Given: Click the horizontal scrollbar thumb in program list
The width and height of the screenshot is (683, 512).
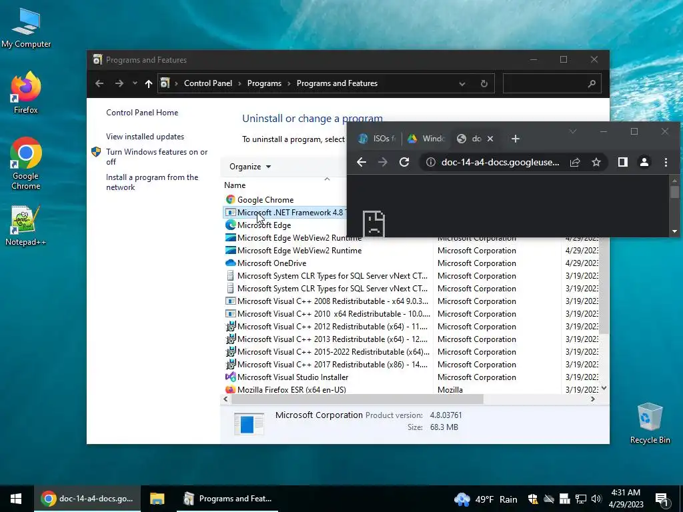Looking at the screenshot, I should pyautogui.click(x=358, y=399).
